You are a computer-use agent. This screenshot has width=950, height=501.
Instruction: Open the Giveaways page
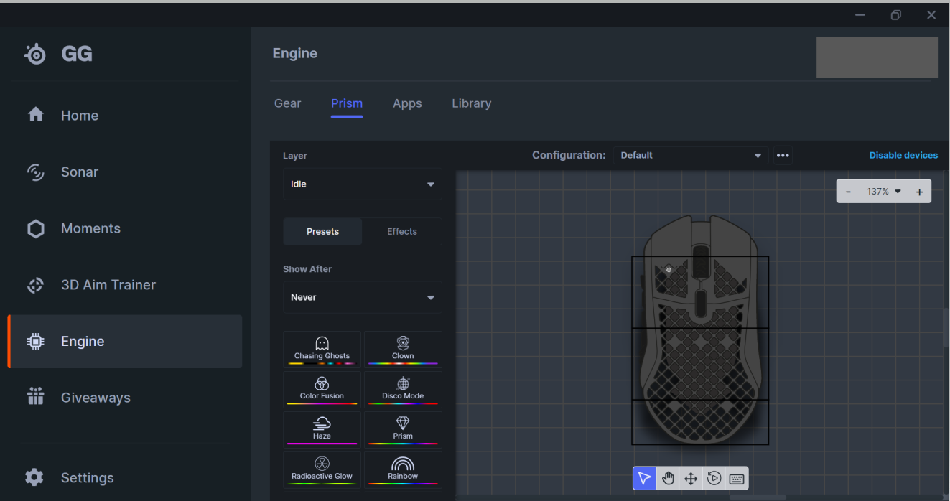125,398
